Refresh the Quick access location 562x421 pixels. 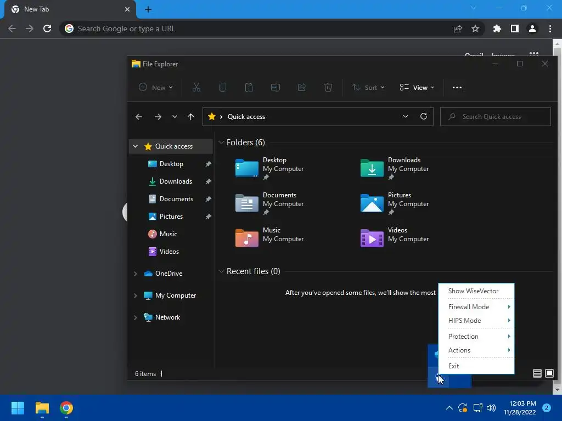pyautogui.click(x=424, y=116)
